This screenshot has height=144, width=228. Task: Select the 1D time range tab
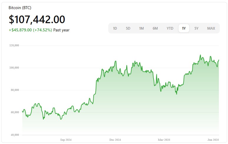[x=115, y=28]
